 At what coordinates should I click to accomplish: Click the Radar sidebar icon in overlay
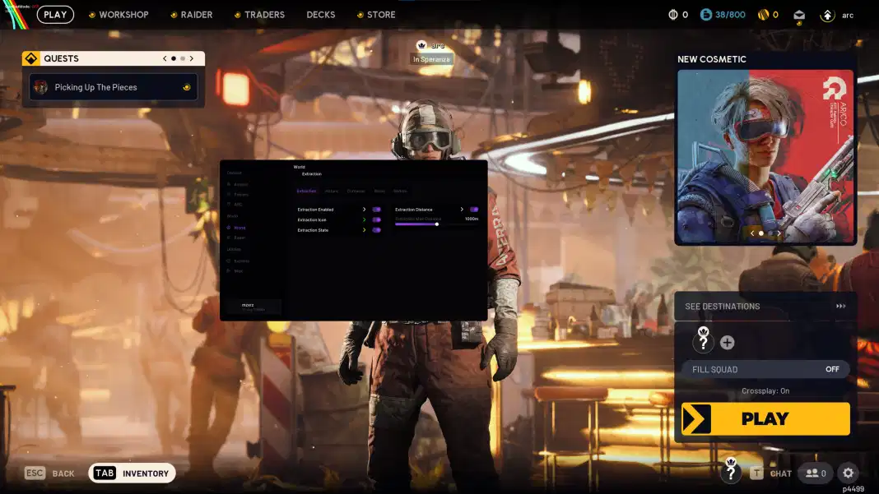click(x=229, y=238)
